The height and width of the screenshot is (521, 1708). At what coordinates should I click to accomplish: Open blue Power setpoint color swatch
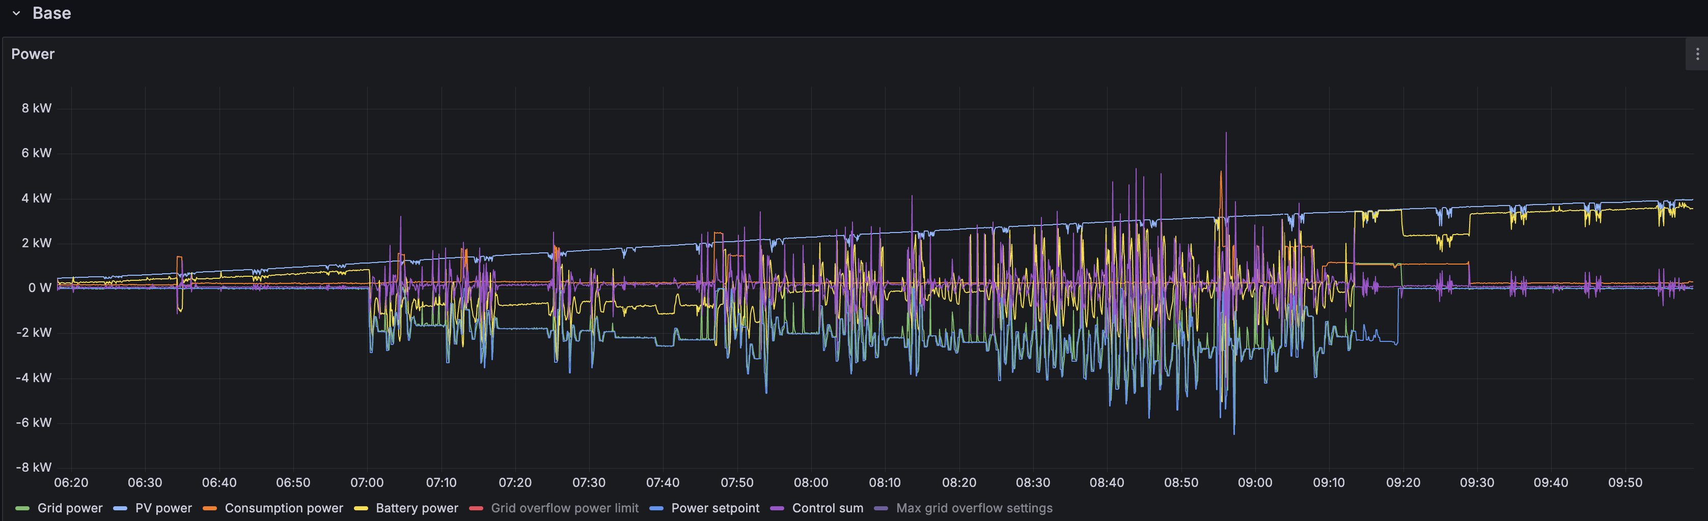pyautogui.click(x=656, y=508)
